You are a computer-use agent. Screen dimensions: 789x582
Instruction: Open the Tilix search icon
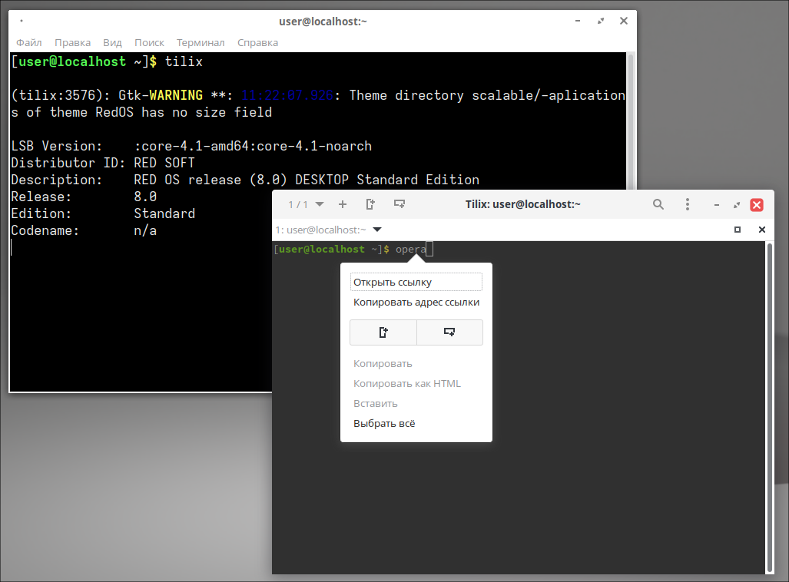(658, 204)
